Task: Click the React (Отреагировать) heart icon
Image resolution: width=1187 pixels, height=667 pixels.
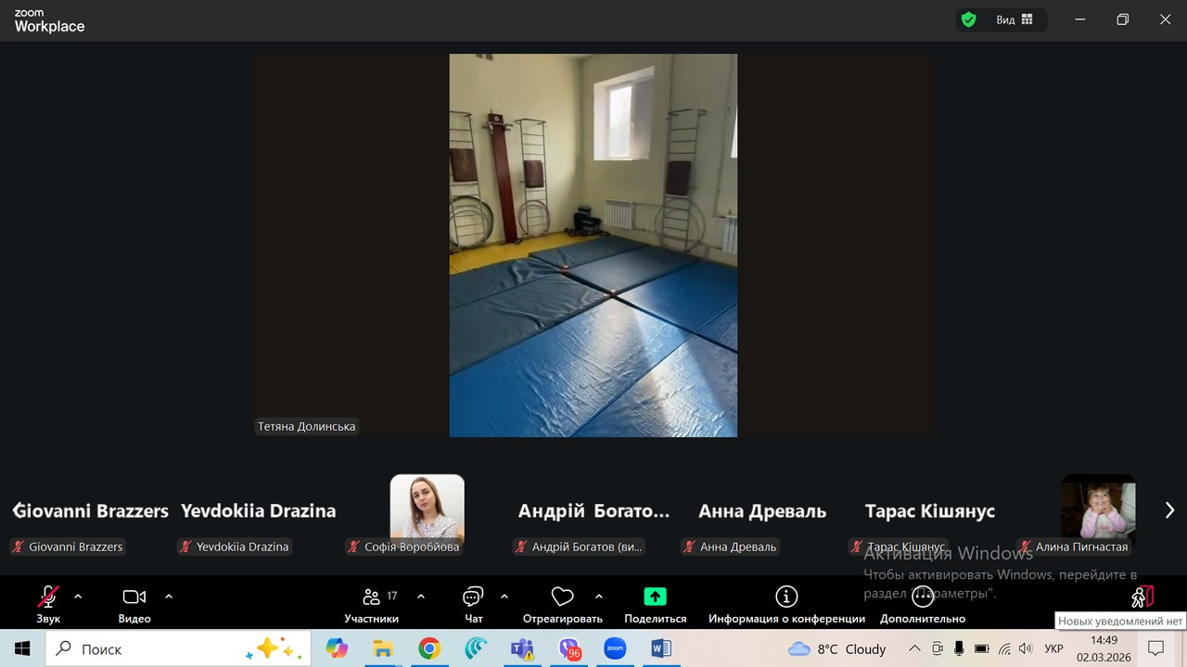Action: 562,598
